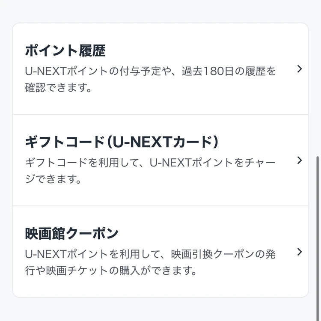
Task: Click the text ジできます。
Action: coord(53,179)
